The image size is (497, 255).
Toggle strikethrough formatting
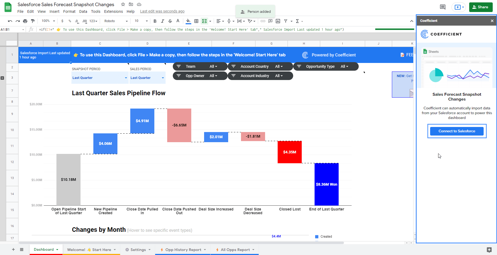click(x=170, y=21)
